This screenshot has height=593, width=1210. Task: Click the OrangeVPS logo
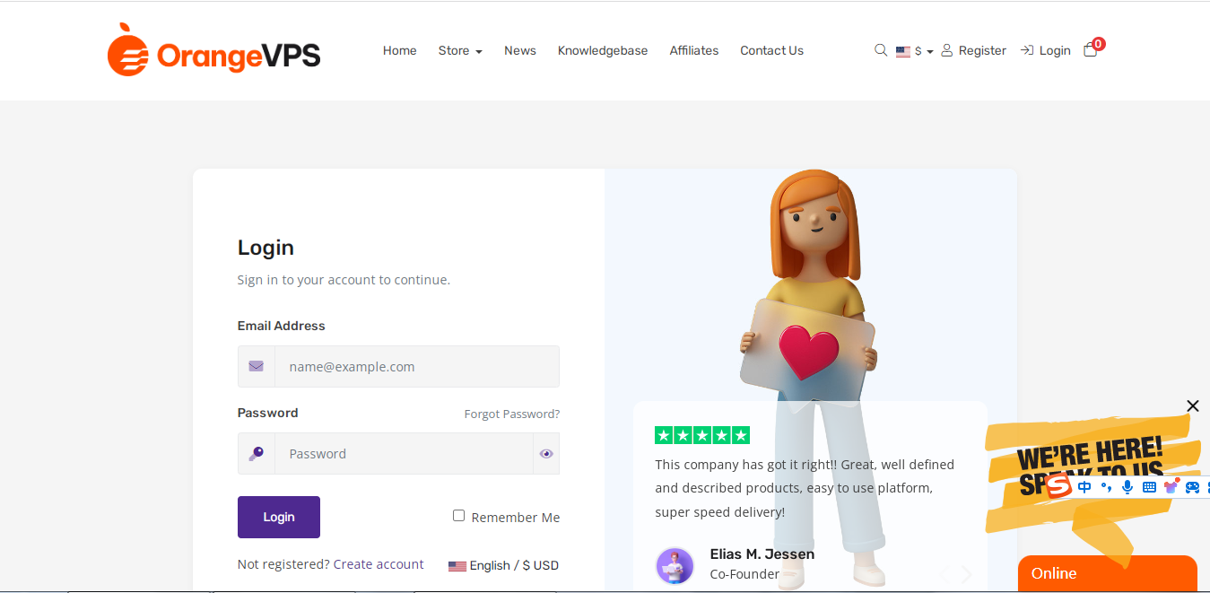coord(213,50)
